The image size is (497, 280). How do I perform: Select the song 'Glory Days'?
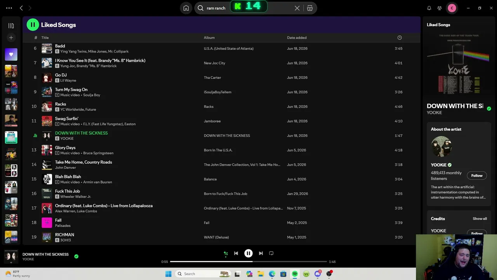65,148
